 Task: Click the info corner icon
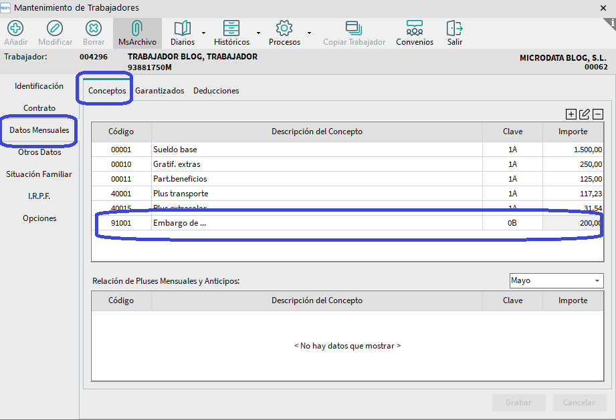[611, 23]
